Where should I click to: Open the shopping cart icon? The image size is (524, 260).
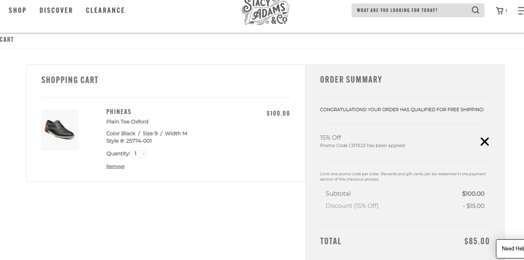pyautogui.click(x=500, y=11)
